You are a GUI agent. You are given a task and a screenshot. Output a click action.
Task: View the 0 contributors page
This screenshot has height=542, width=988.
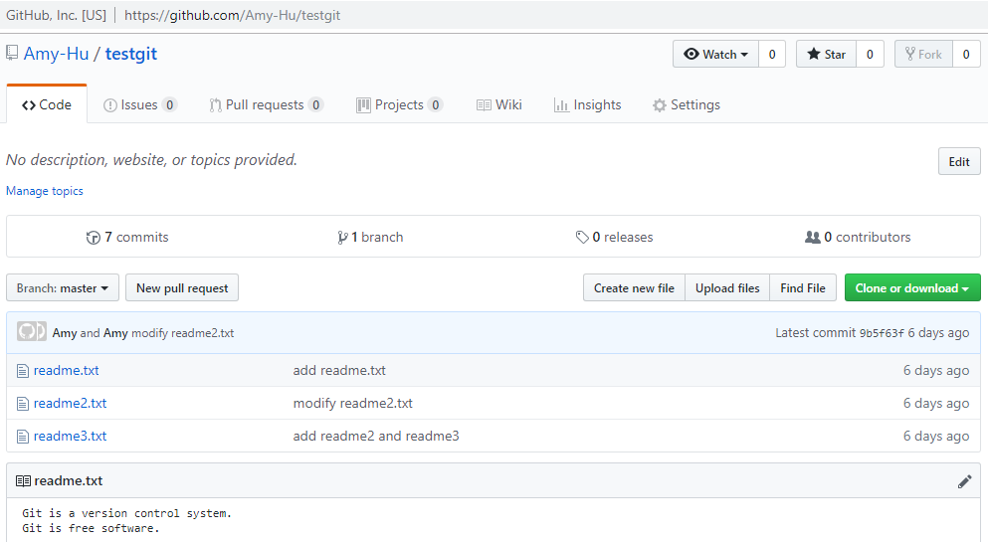click(x=858, y=237)
